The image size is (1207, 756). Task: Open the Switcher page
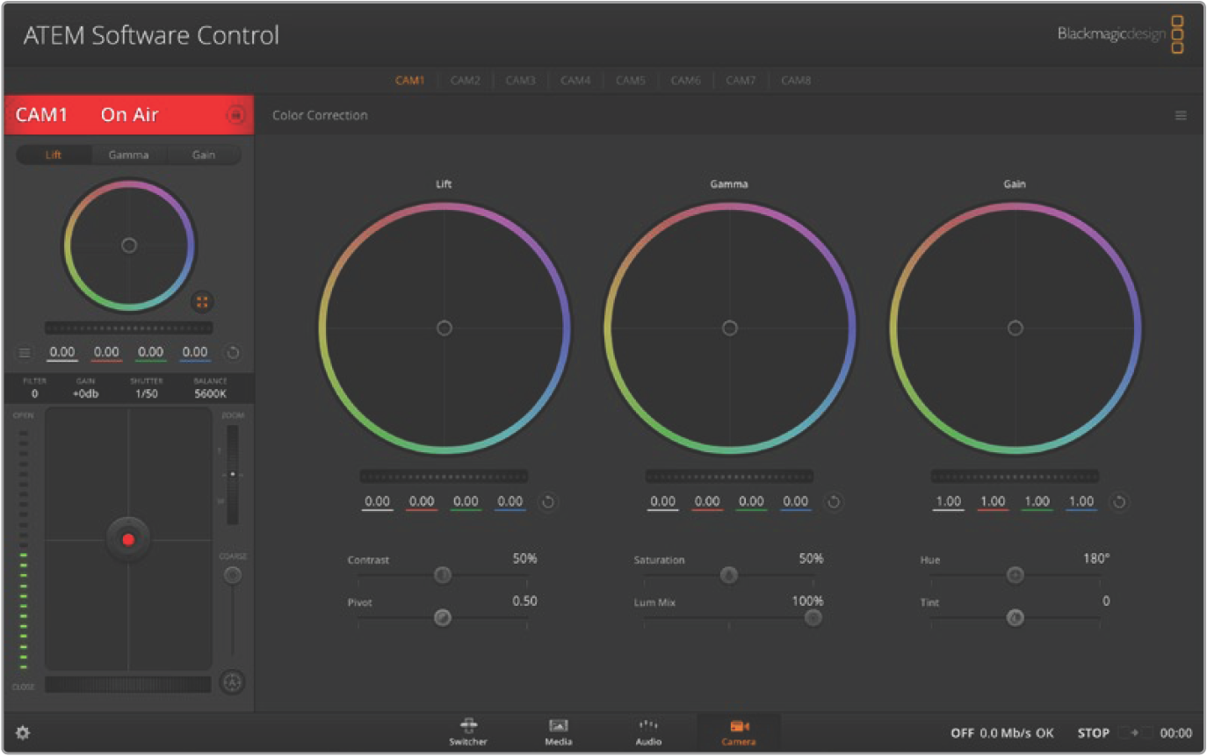468,731
